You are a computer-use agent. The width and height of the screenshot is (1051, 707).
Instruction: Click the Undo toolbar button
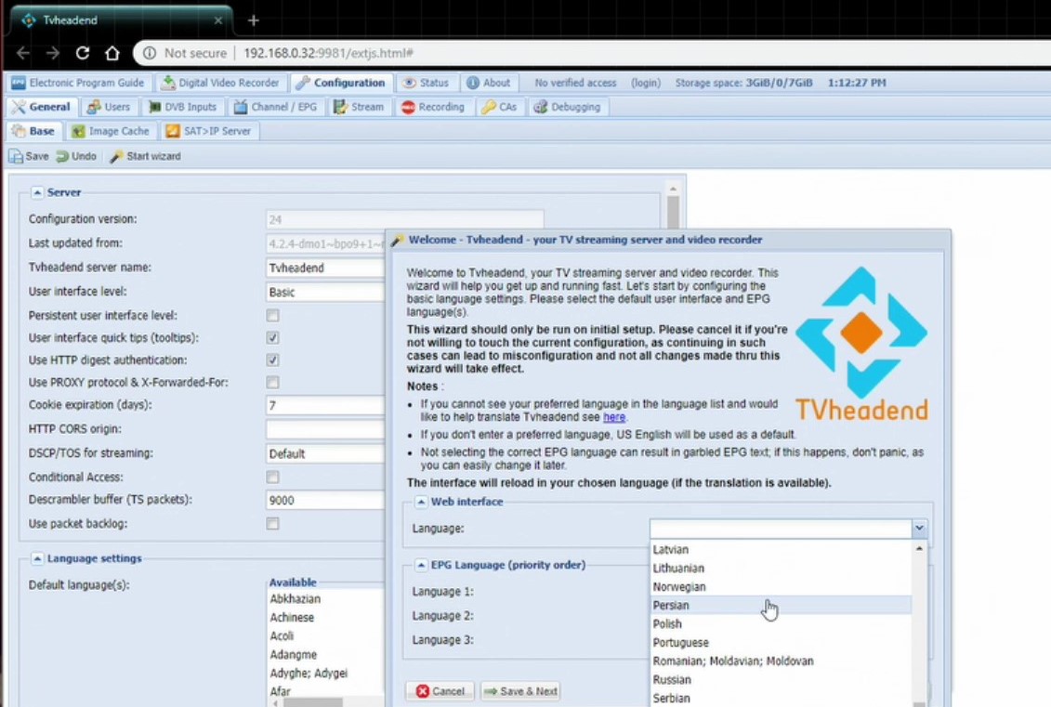tap(76, 156)
